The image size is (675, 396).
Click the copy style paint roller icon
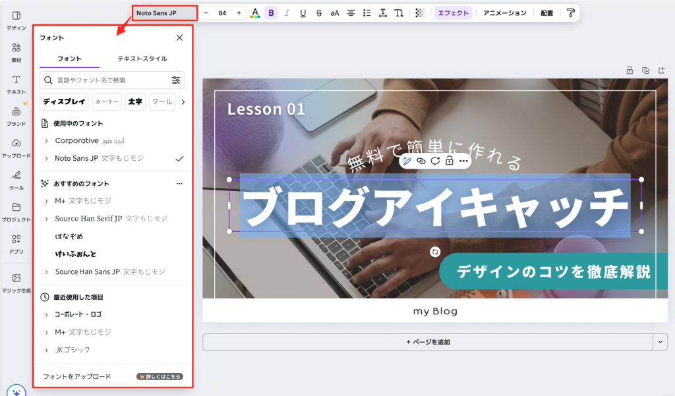pyautogui.click(x=570, y=13)
